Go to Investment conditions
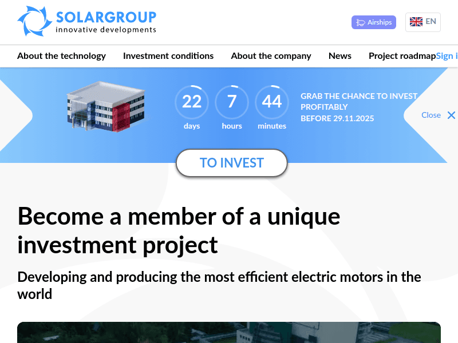This screenshot has height=343, width=458. [x=168, y=56]
